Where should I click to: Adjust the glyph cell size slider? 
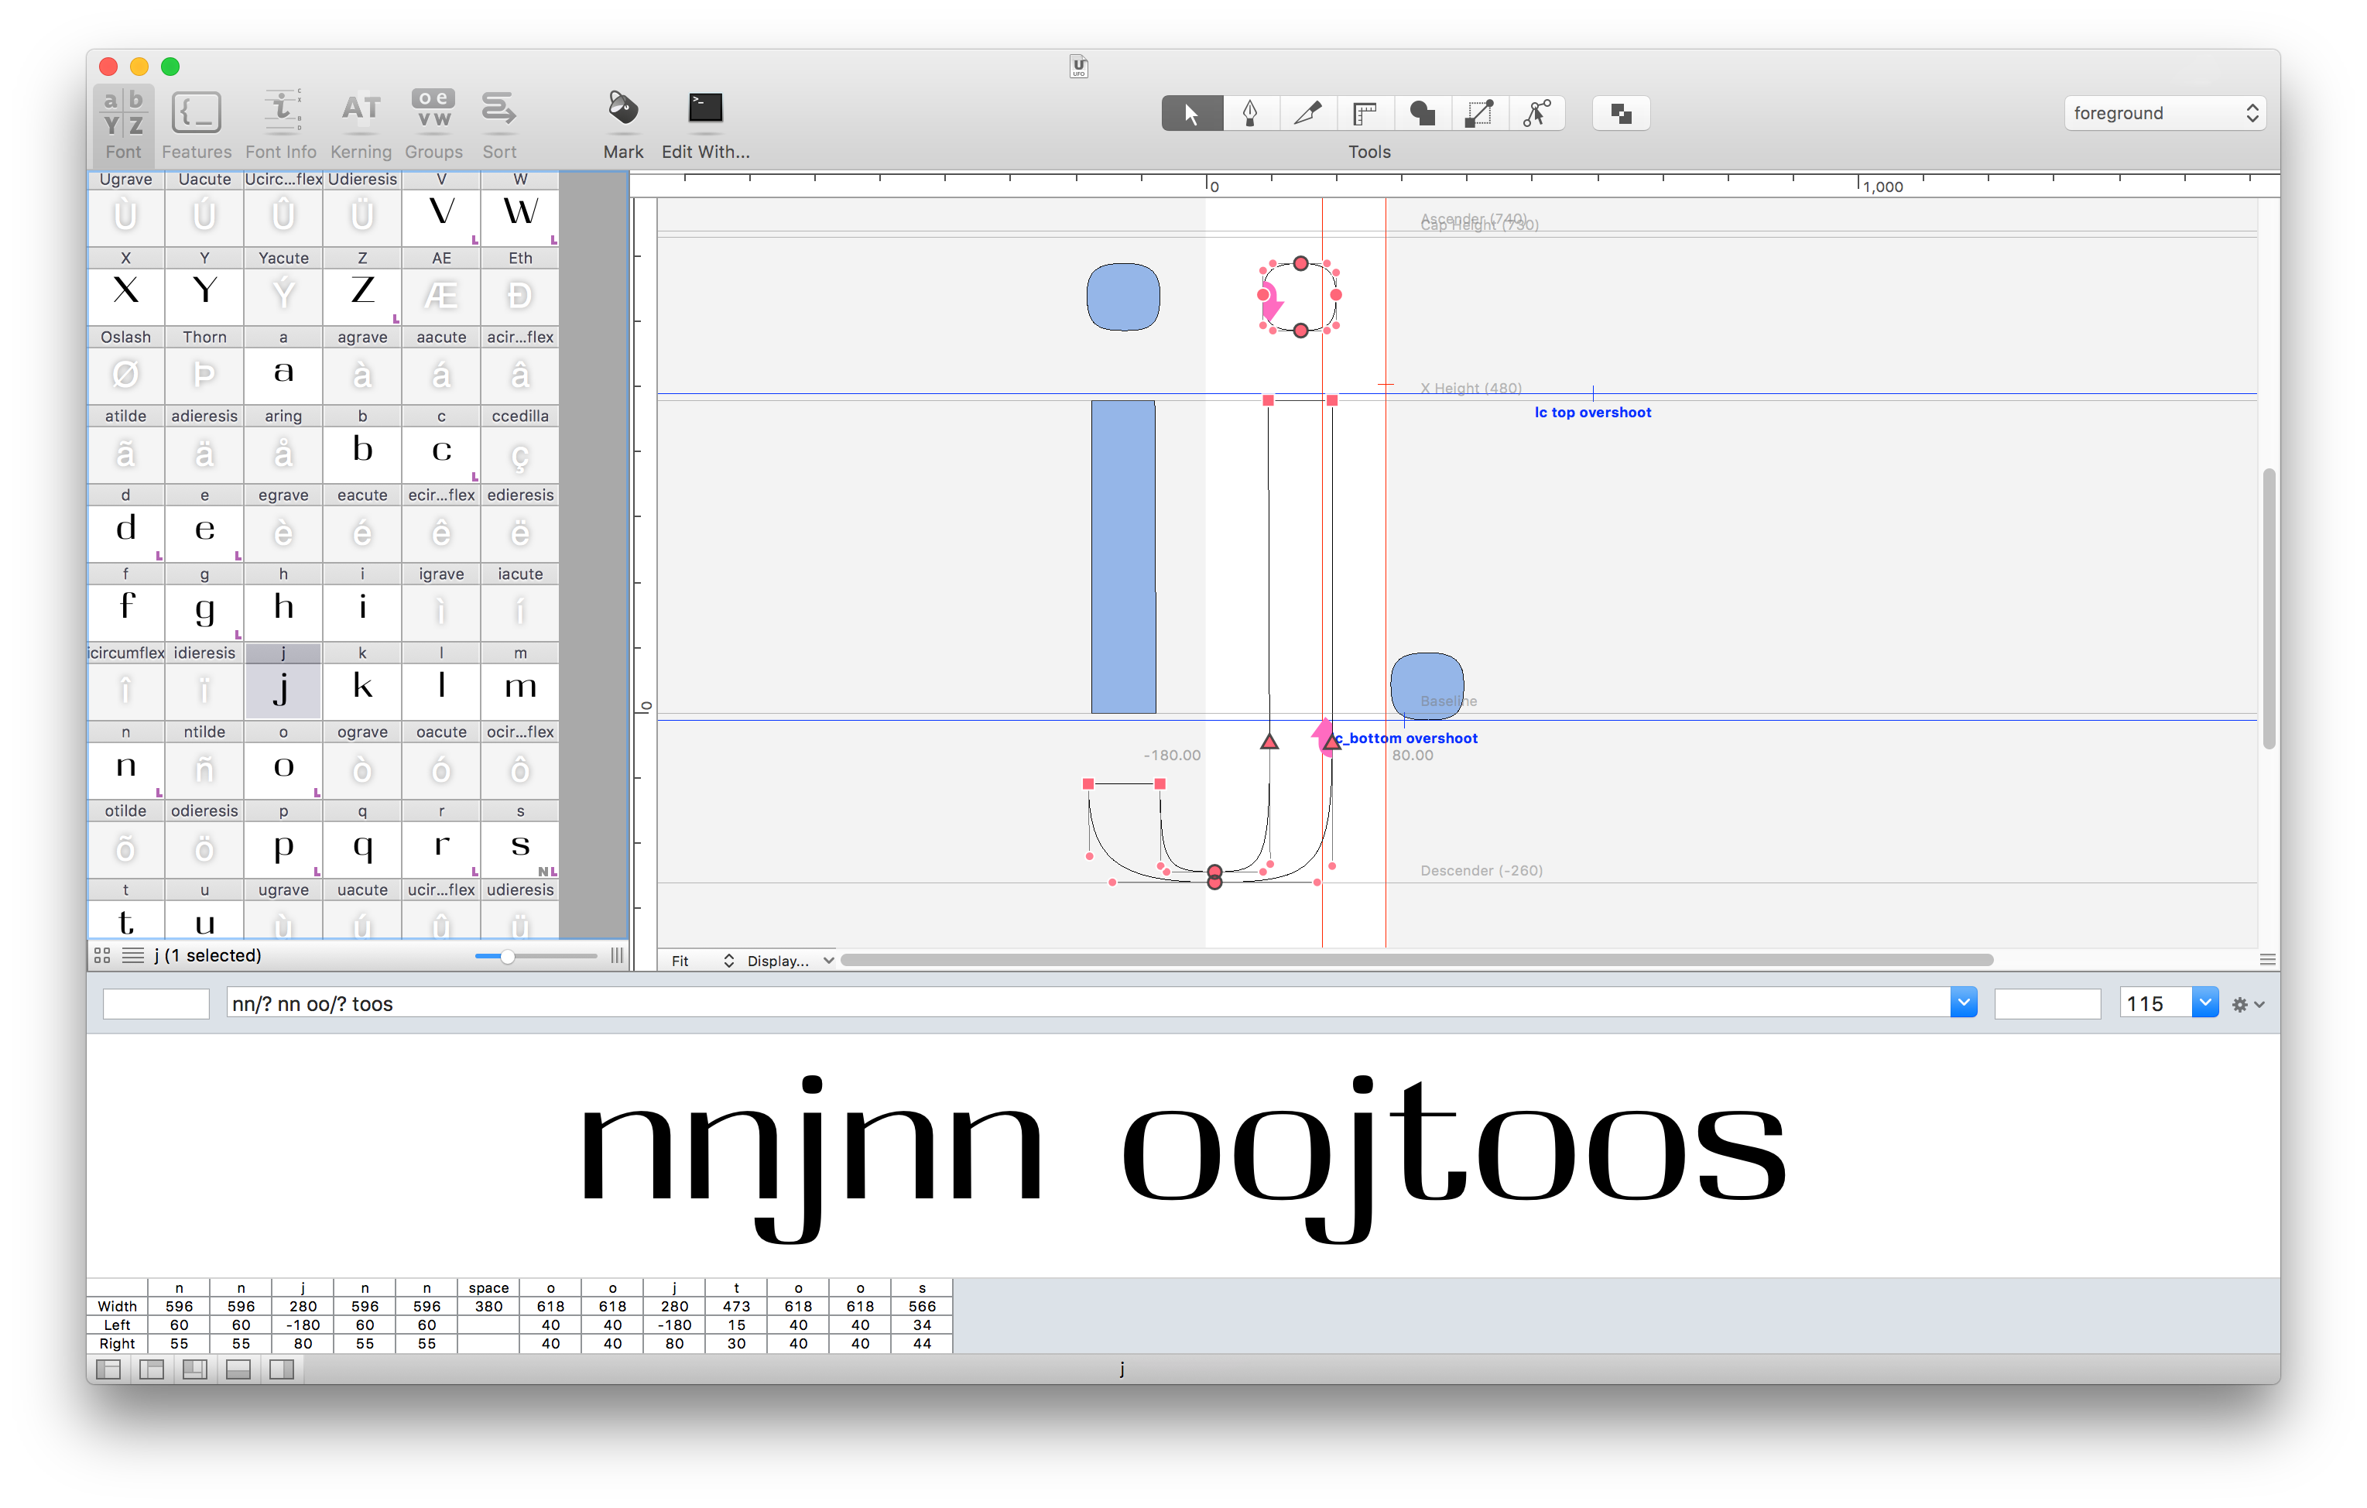coord(507,955)
